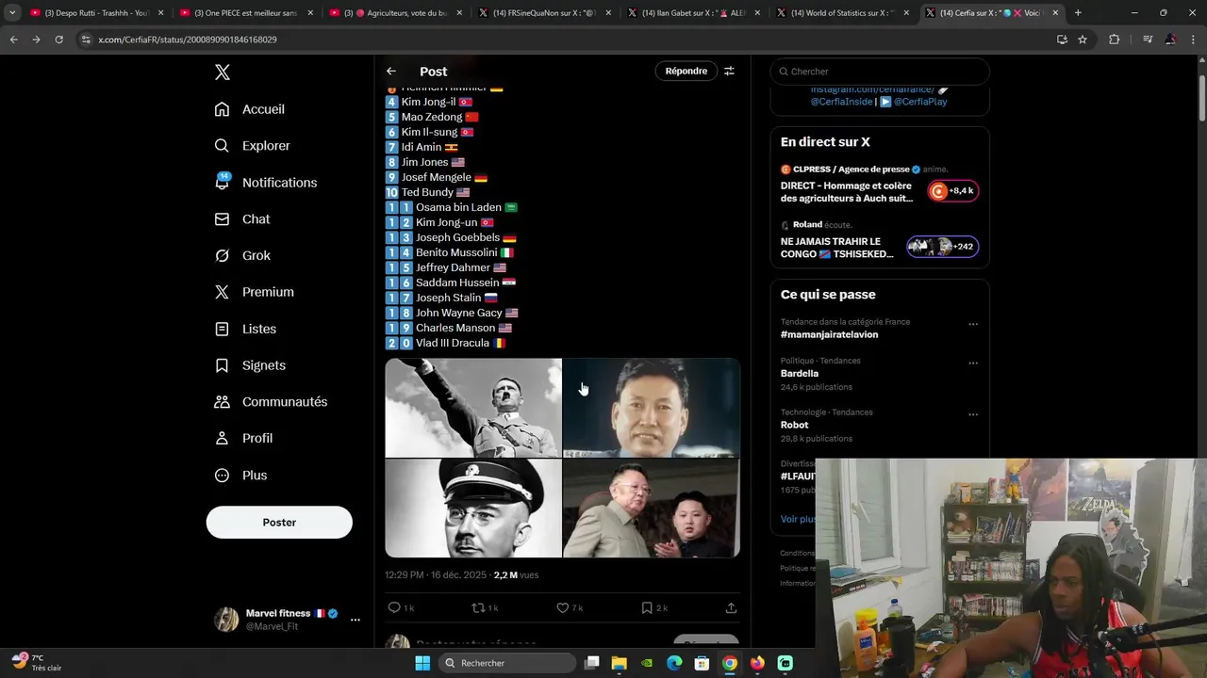Like the post with the heart icon
Image resolution: width=1207 pixels, height=678 pixels.
[563, 608]
